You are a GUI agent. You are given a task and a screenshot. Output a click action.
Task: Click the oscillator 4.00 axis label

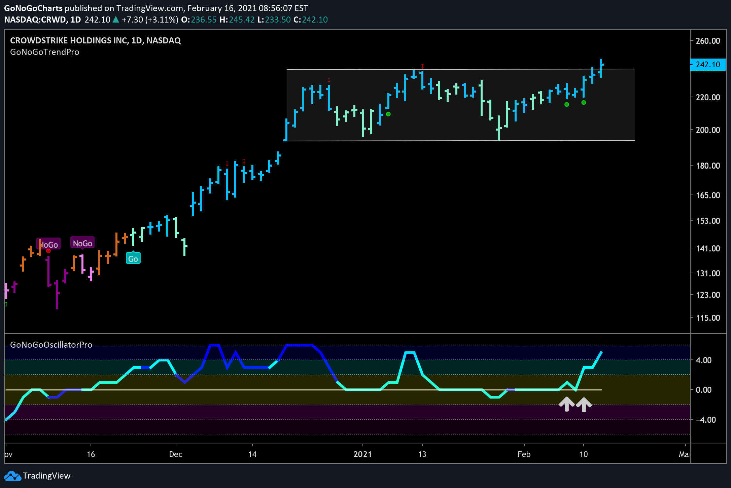pyautogui.click(x=704, y=360)
